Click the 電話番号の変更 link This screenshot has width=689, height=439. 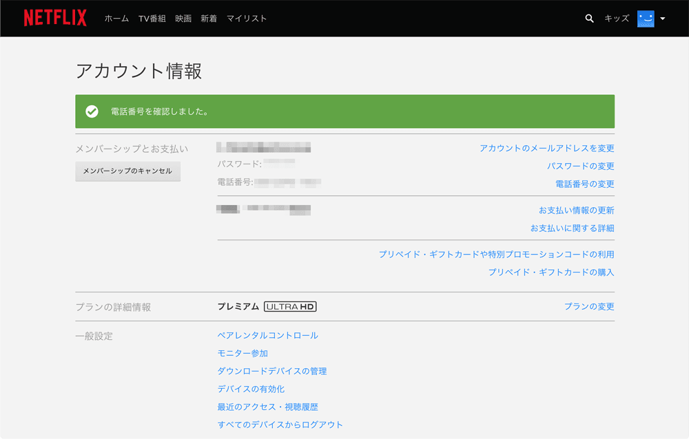pos(585,184)
